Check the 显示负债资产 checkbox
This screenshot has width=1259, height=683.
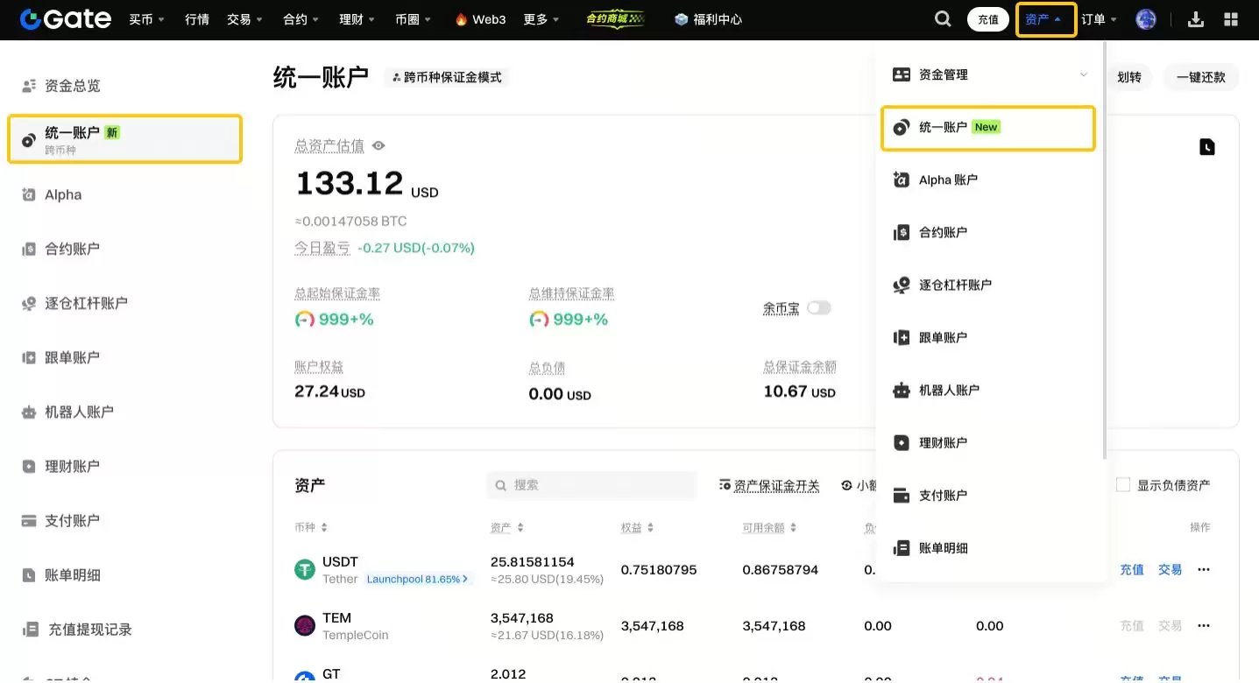pyautogui.click(x=1122, y=484)
